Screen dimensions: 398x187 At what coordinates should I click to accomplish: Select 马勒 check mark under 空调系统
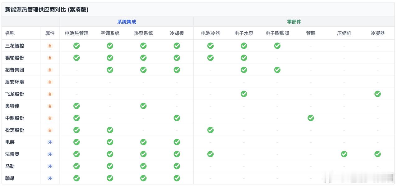tap(110, 166)
